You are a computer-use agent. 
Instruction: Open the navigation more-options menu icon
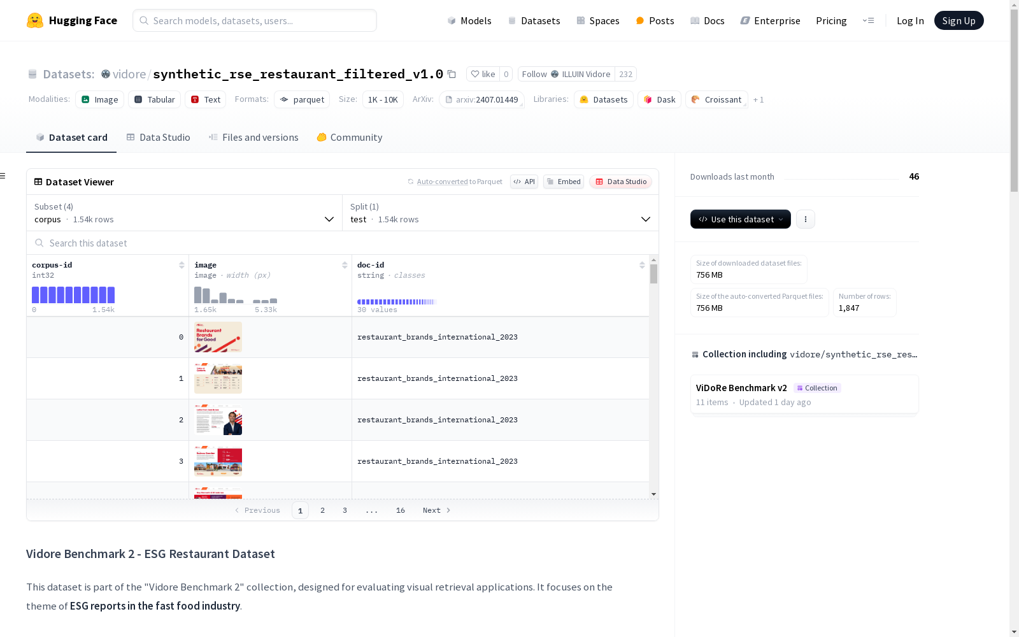(x=868, y=20)
